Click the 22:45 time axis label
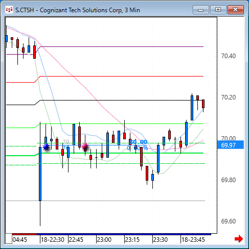The image size is (249, 249). [x=76, y=240]
